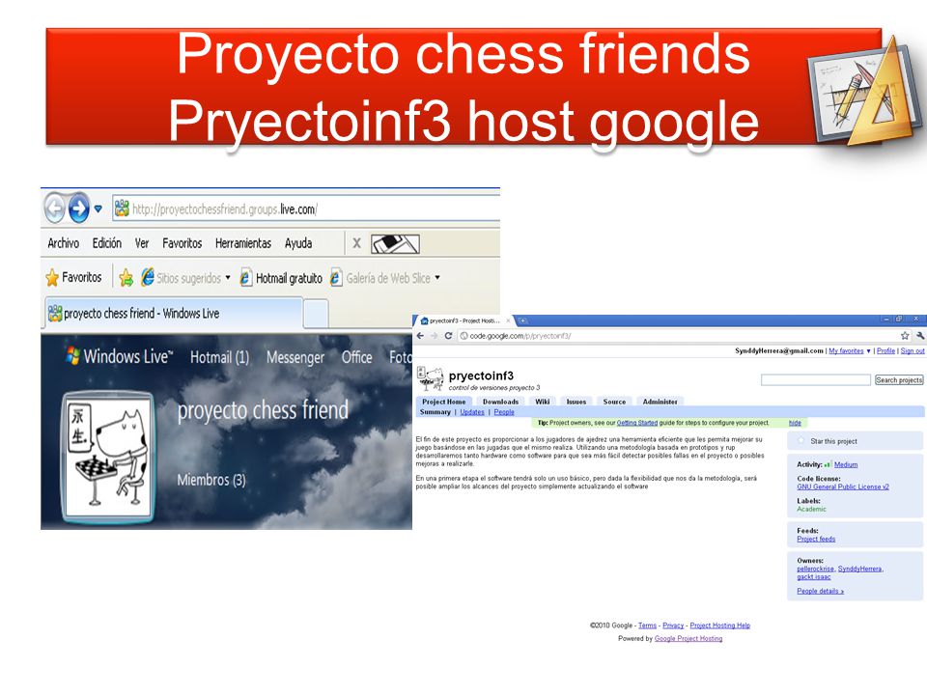Image resolution: width=927 pixels, height=695 pixels.
Task: Select the pryectoinf3 - Project Hosting Chrome tab
Action: click(x=464, y=320)
